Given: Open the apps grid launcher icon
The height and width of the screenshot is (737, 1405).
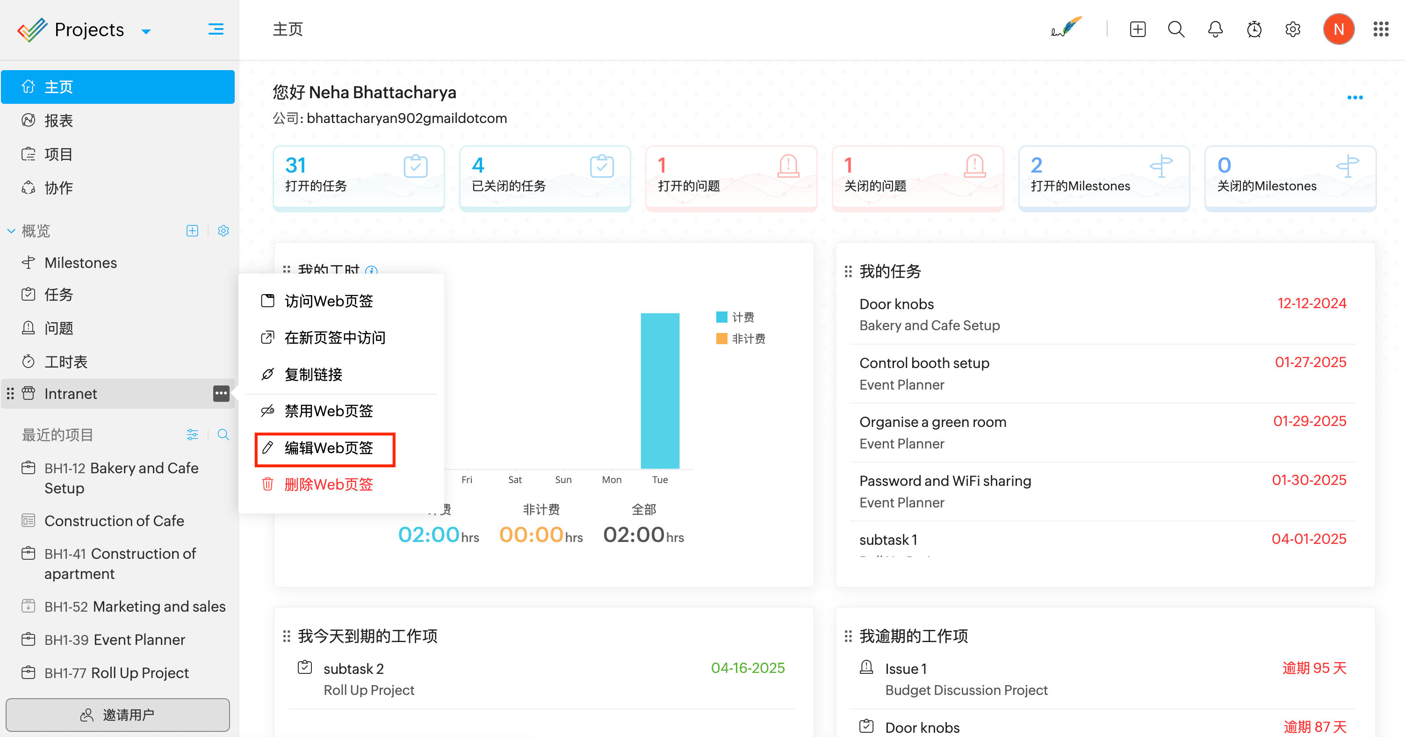Looking at the screenshot, I should [1381, 29].
